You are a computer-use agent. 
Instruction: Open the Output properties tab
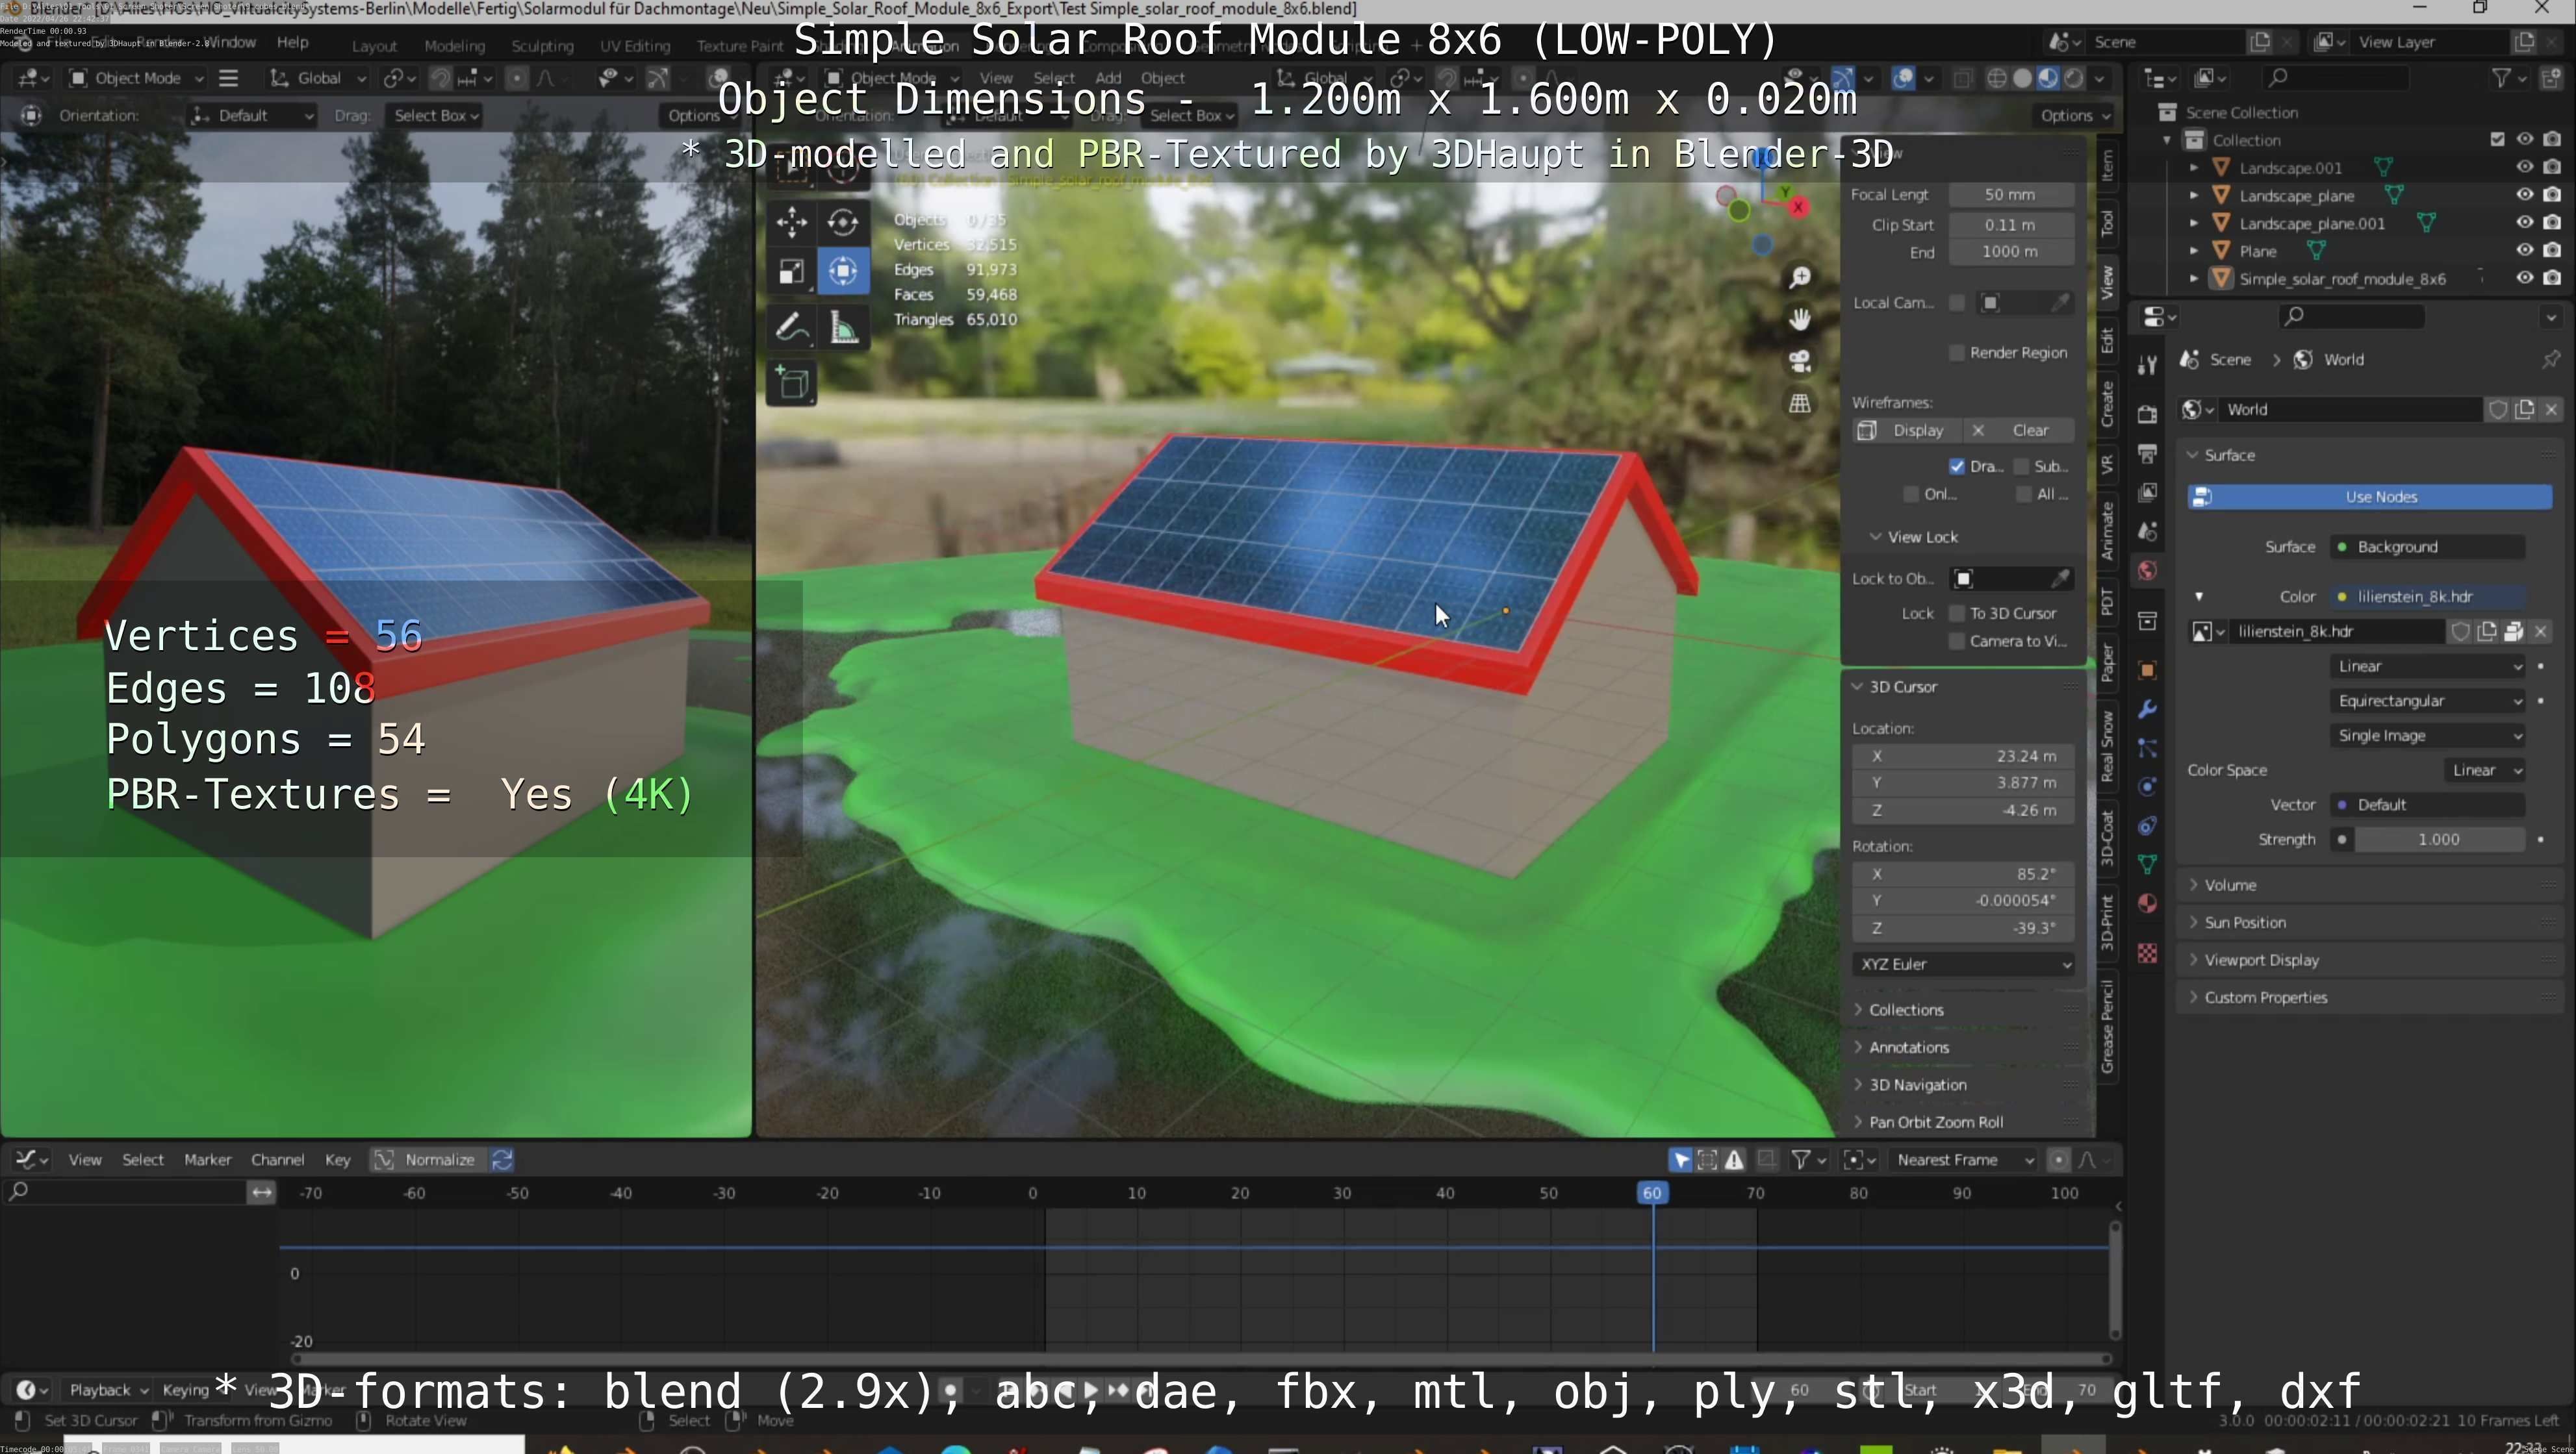pyautogui.click(x=2147, y=453)
